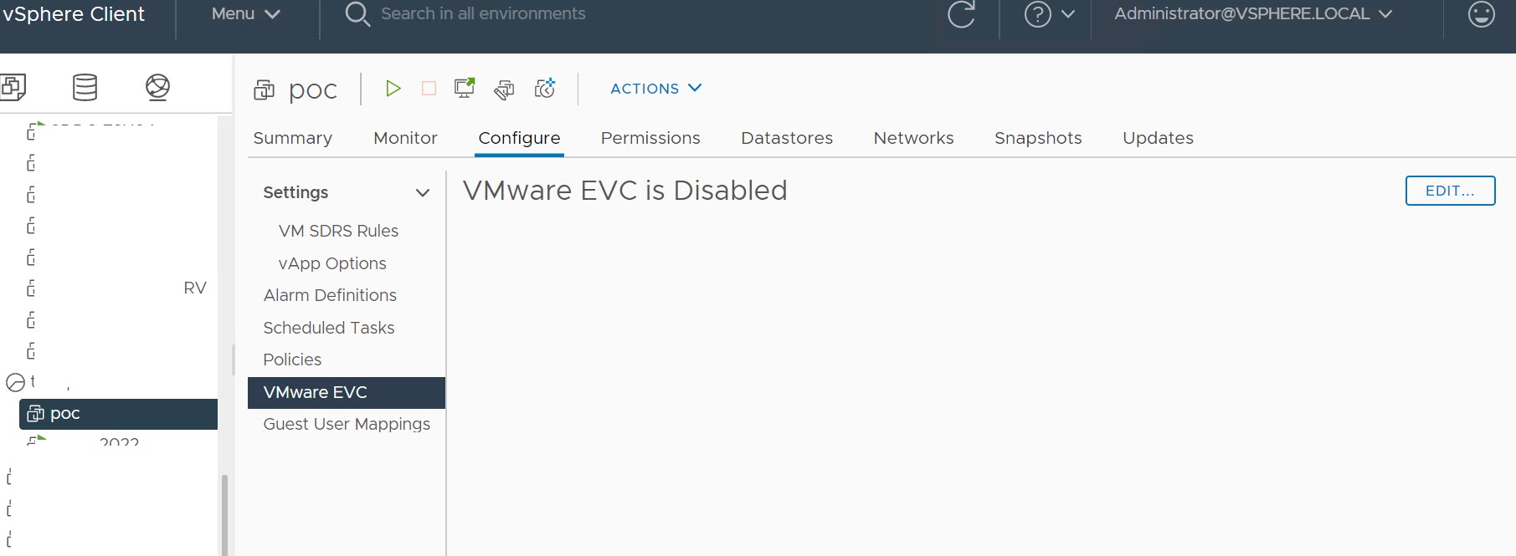
Task: Switch to the Networking inventory view icon
Action: 157,87
